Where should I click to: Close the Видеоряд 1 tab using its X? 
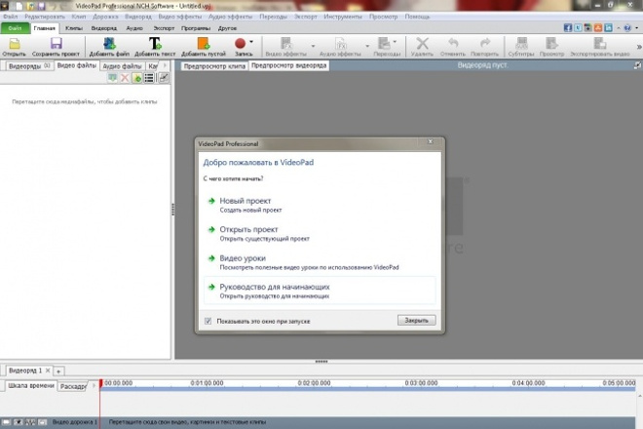[x=48, y=370]
